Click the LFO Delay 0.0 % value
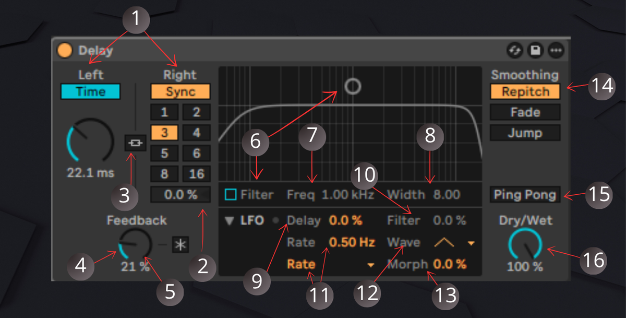Image resolution: width=626 pixels, height=318 pixels. (x=345, y=220)
